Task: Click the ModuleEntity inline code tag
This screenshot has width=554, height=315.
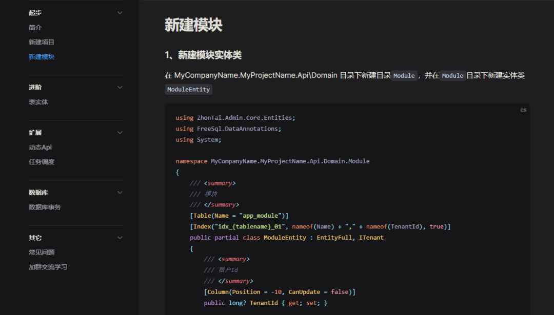Action: click(188, 89)
